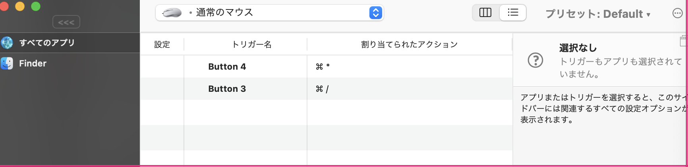
Task: Click the トリガー名 column header
Action: [252, 44]
